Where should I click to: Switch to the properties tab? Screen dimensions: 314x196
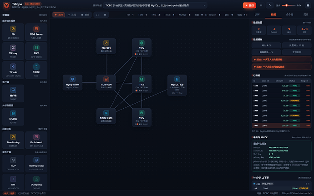[306, 15]
